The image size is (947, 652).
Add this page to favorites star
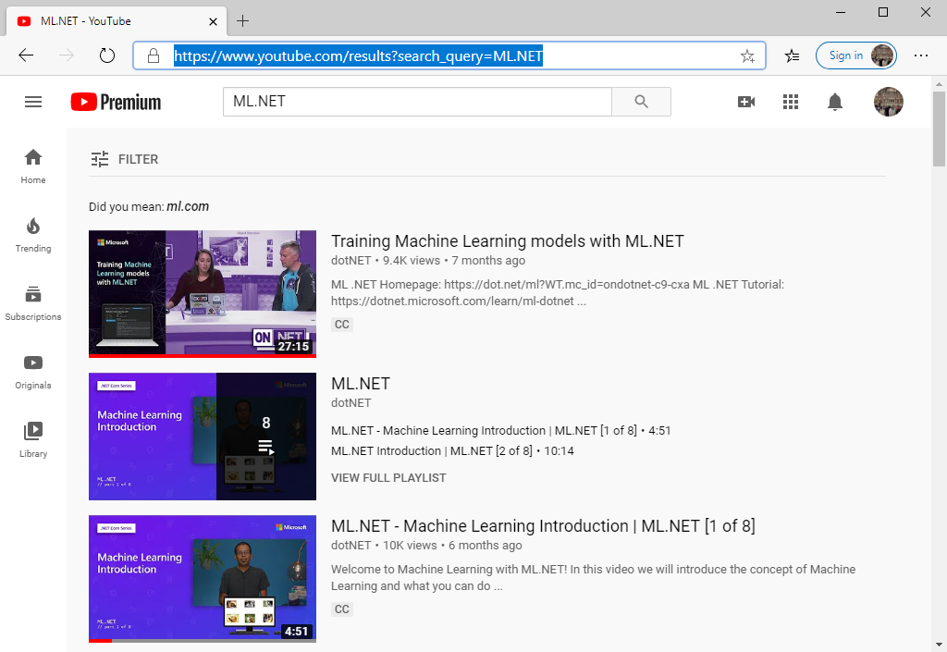click(747, 56)
